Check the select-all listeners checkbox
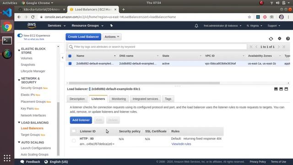Image resolution: width=293 pixels, height=165 pixels. (74, 131)
